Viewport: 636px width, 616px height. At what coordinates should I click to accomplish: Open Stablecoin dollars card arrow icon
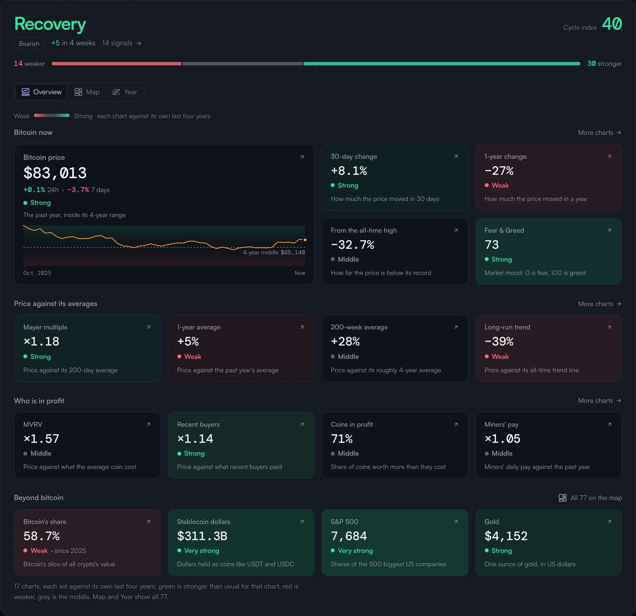[302, 522]
